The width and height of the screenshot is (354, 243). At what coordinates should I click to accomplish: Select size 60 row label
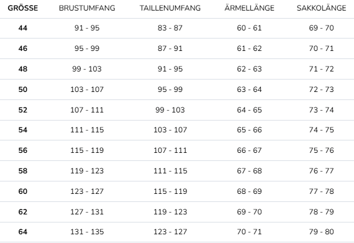pos(23,191)
